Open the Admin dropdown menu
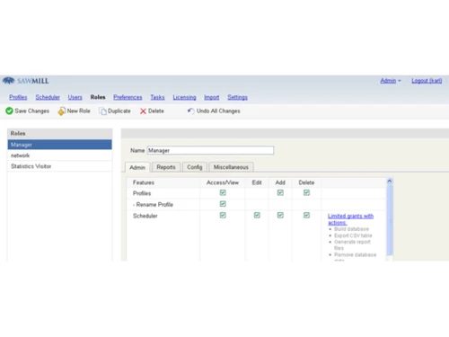This screenshot has width=449, height=337. 391,81
